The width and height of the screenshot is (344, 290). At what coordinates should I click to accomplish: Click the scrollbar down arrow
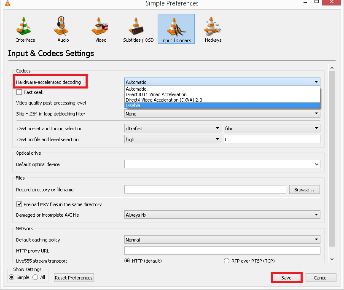pyautogui.click(x=332, y=259)
